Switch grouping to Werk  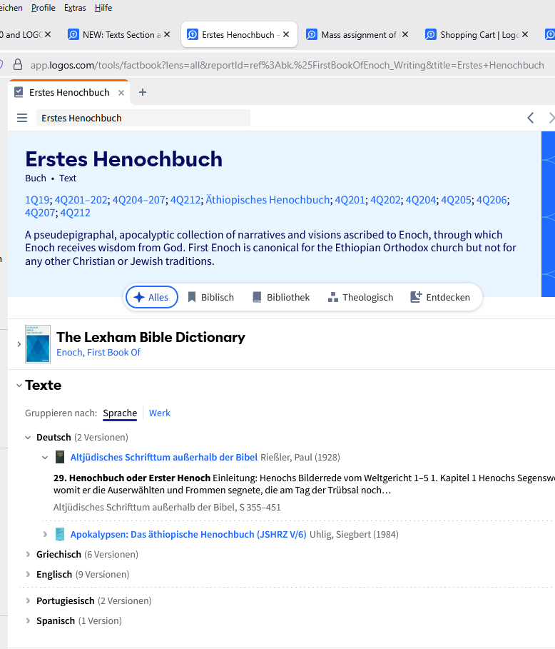click(160, 413)
